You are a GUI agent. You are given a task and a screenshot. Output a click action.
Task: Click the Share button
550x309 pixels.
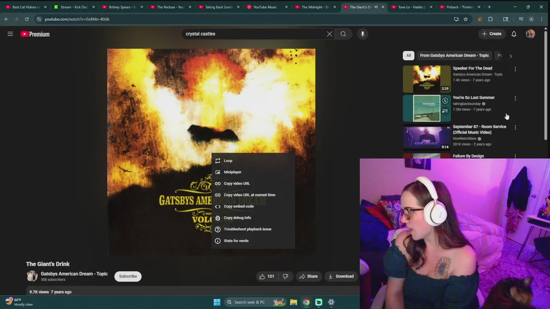pos(309,276)
